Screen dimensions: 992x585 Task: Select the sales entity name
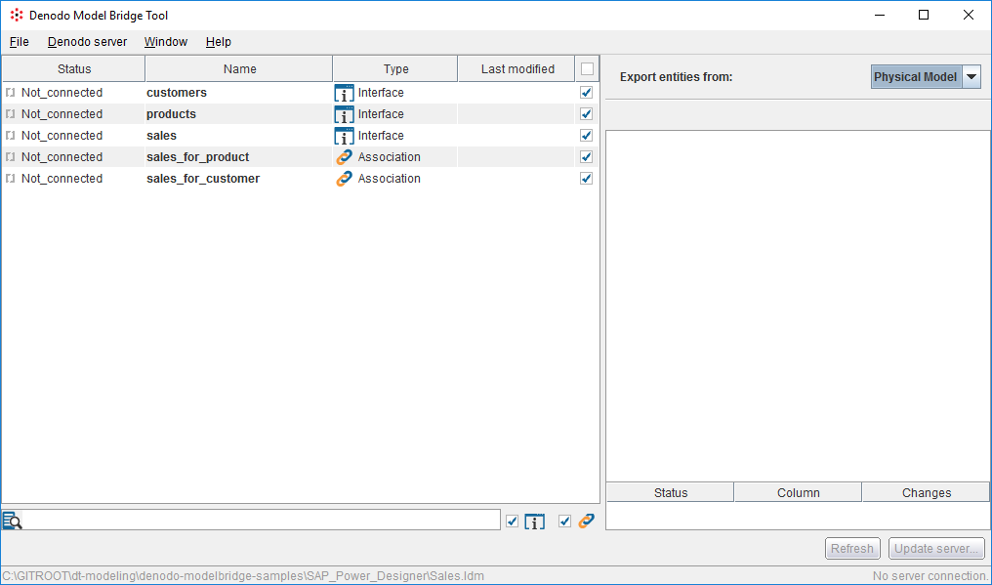pyautogui.click(x=161, y=136)
